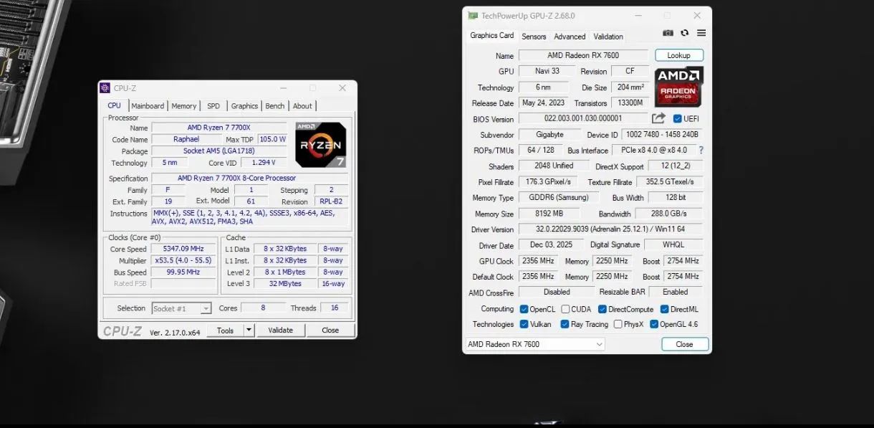Toggle the OpenCL checkbox under Computing
The width and height of the screenshot is (874, 428).
tap(524, 308)
